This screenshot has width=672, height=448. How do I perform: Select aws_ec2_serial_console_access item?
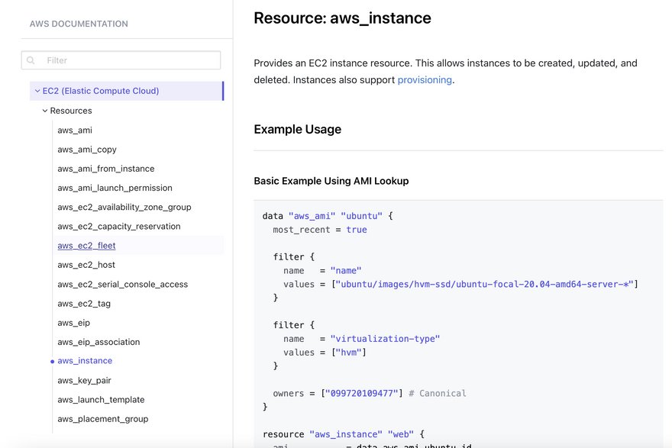coord(122,284)
